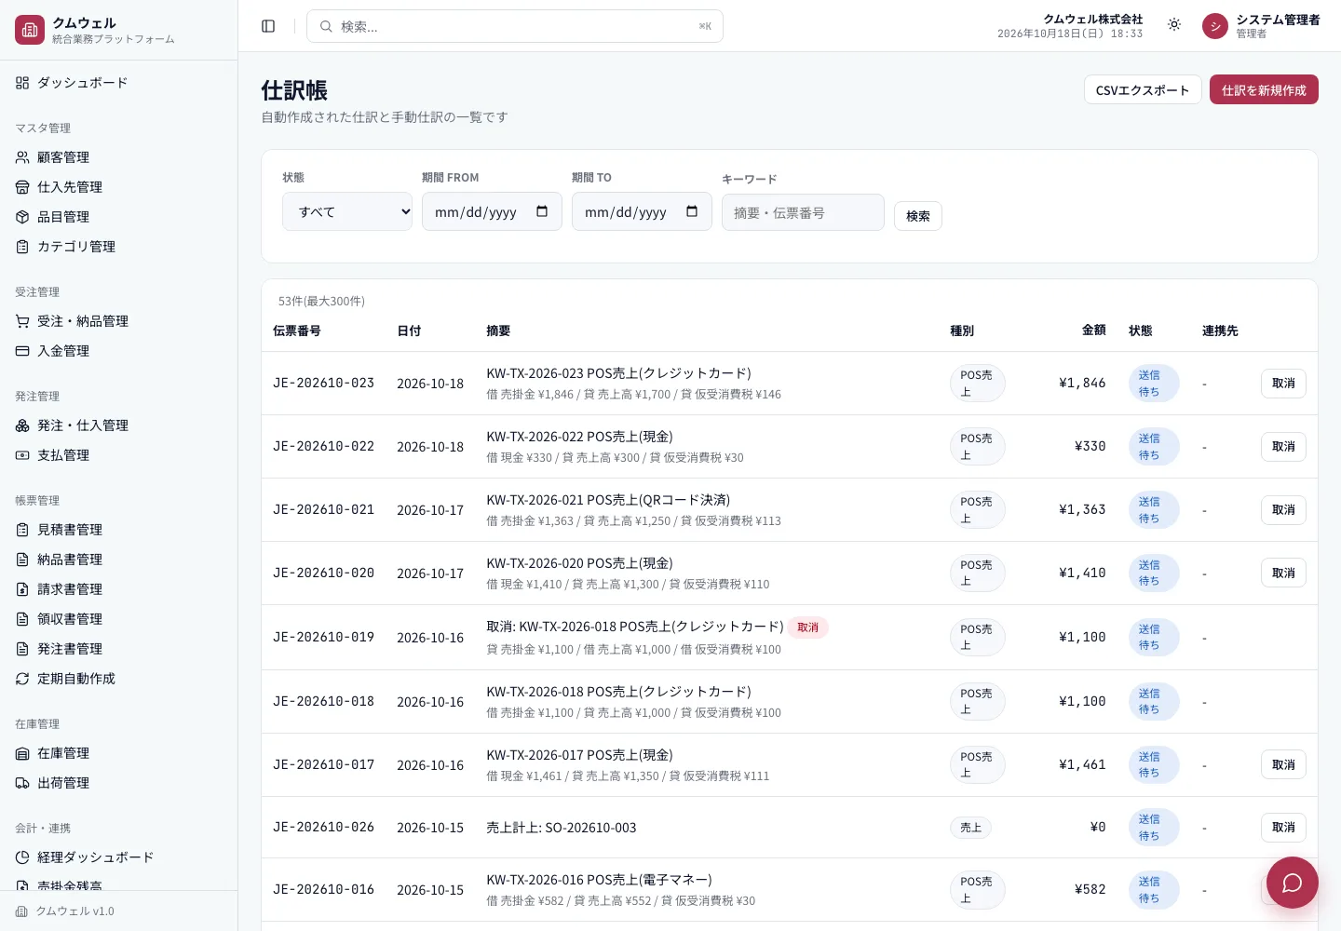This screenshot has height=931, width=1341.
Task: Open the chat support bubble
Action: tap(1292, 883)
